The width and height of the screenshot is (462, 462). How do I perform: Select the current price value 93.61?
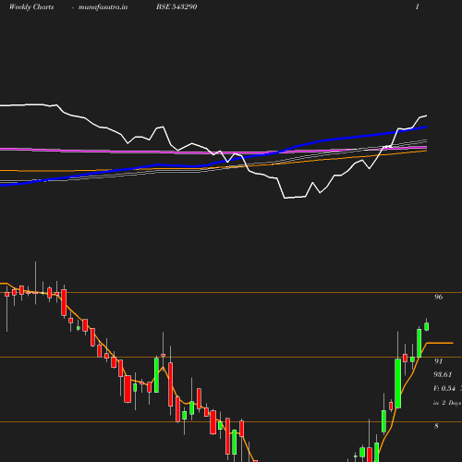443,374
